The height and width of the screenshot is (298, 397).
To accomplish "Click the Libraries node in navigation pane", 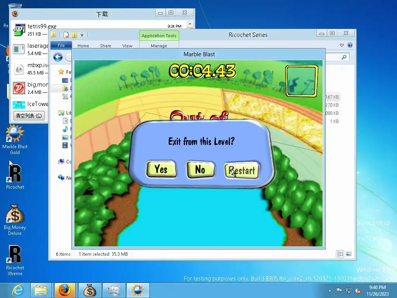I will tap(61, 113).
